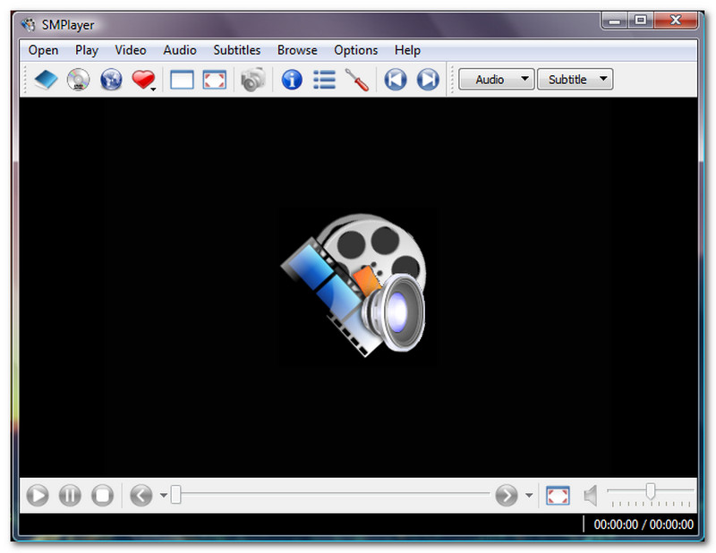This screenshot has height=553, width=716.
Task: Open the Open menu
Action: [x=43, y=50]
